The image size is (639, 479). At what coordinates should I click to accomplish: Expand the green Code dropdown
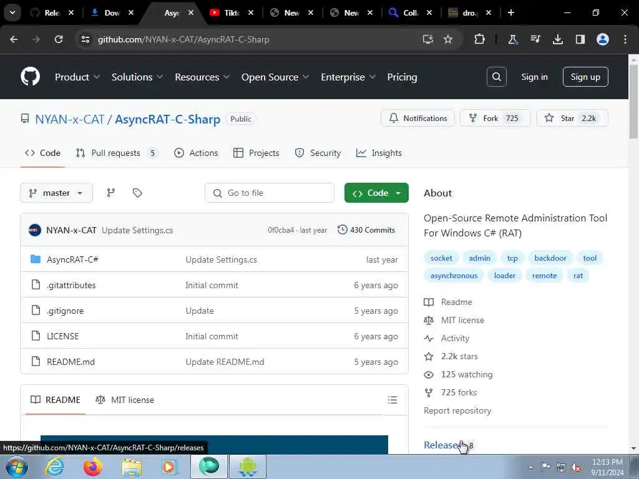(376, 193)
